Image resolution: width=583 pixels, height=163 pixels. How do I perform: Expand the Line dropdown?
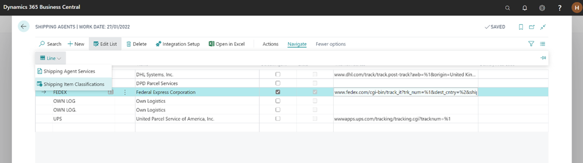pos(50,58)
